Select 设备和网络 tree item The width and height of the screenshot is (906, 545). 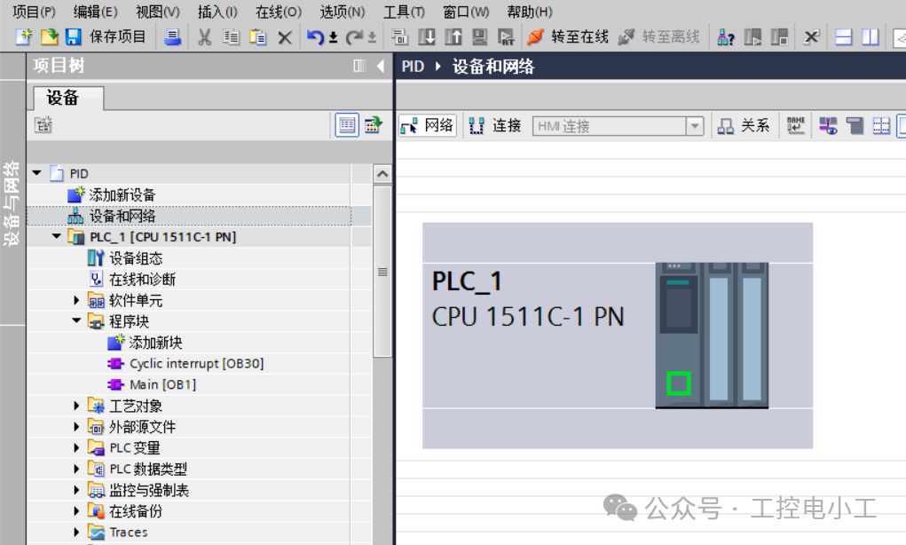(122, 217)
